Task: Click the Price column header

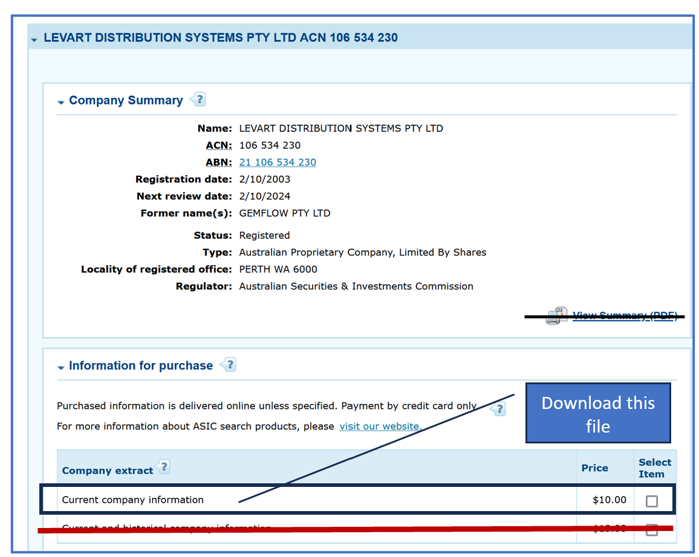Action: (594, 468)
